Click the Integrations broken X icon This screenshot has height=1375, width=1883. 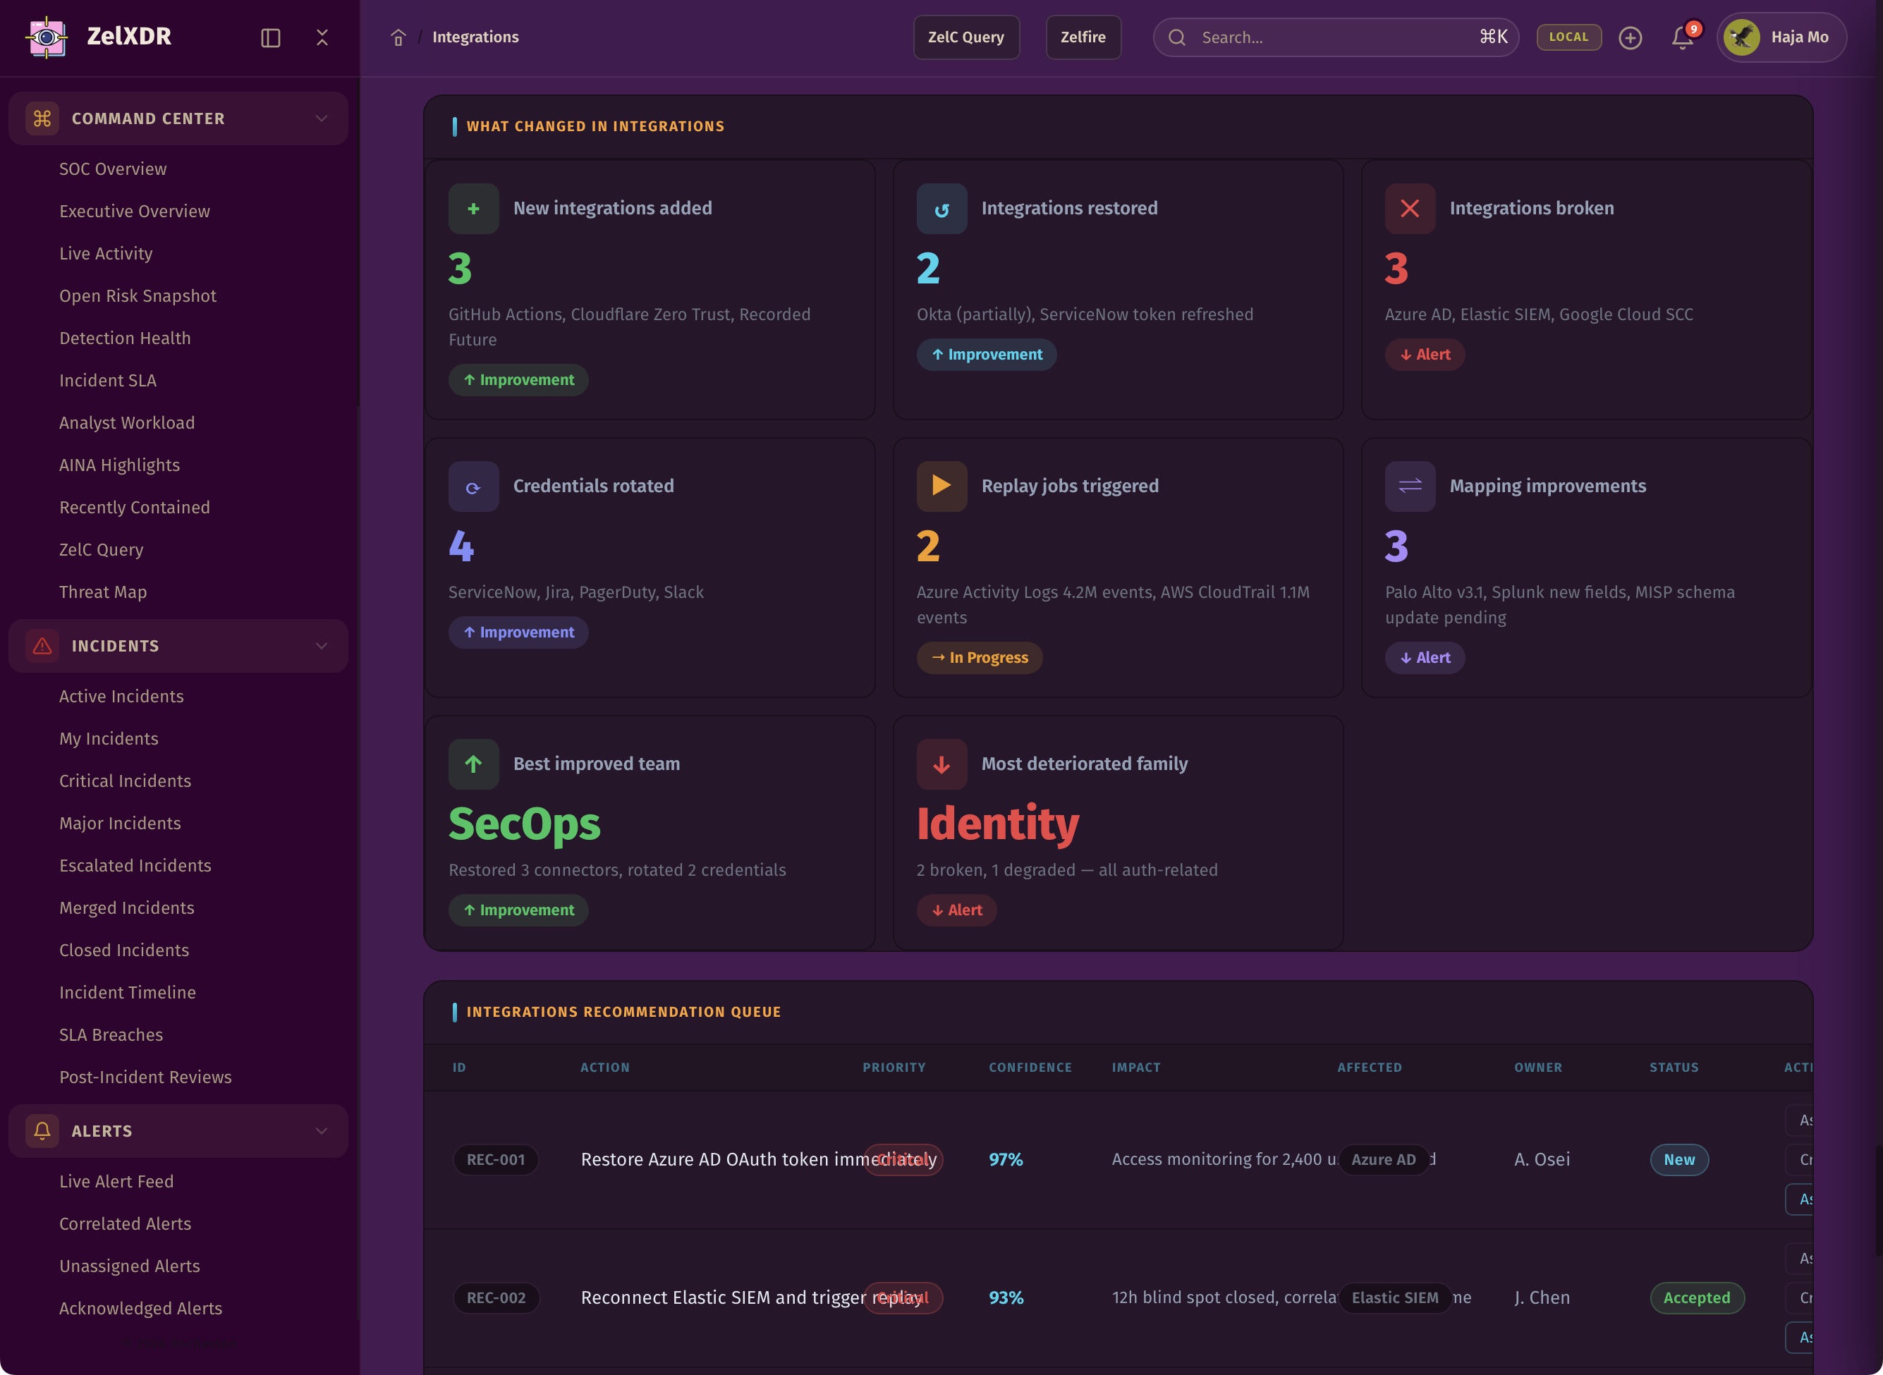pyautogui.click(x=1409, y=208)
